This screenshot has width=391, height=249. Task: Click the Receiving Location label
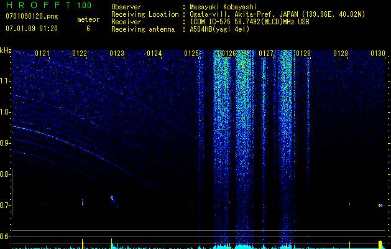145,14
